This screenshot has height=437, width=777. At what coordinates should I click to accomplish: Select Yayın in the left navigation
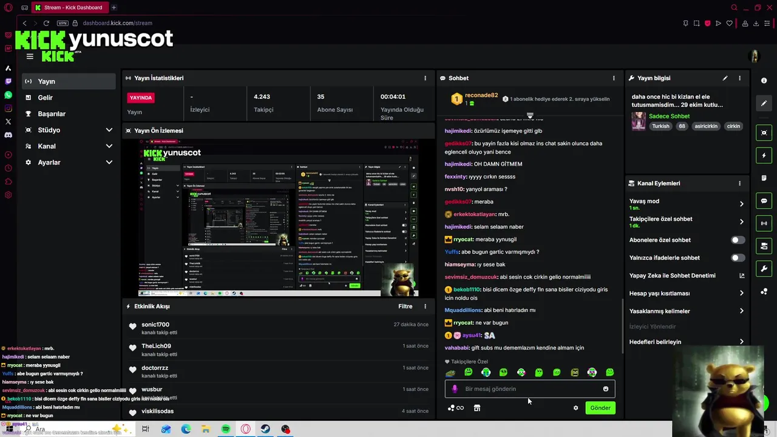click(69, 81)
